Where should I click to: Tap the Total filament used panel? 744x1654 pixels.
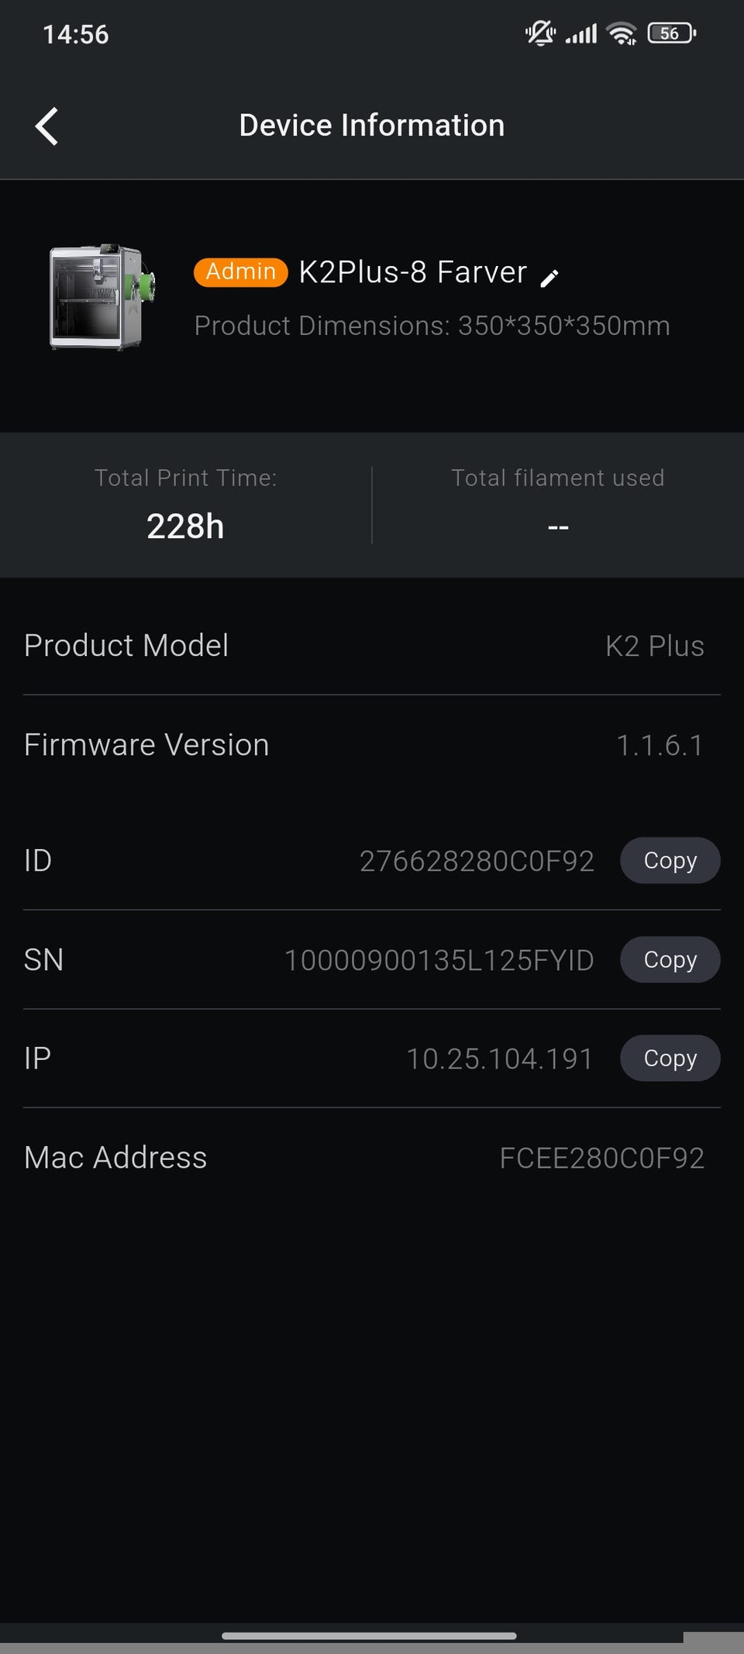[558, 505]
